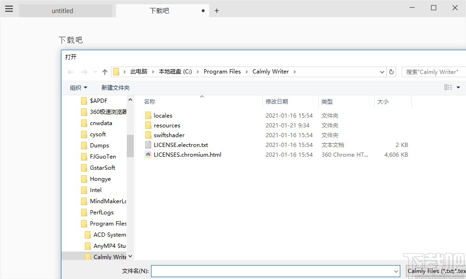Create a folder with 新建文件夹
The height and width of the screenshot is (279, 466).
coord(115,88)
